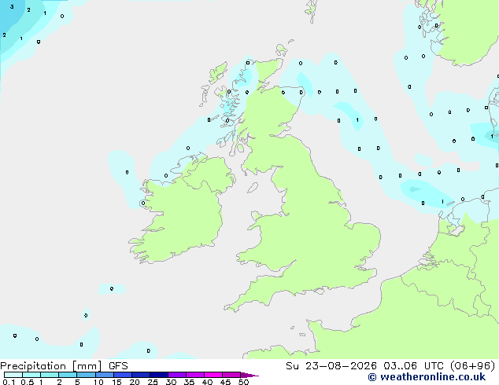Click the (06+96) forecast run offset text
This screenshot has width=499, height=385.
(x=473, y=365)
